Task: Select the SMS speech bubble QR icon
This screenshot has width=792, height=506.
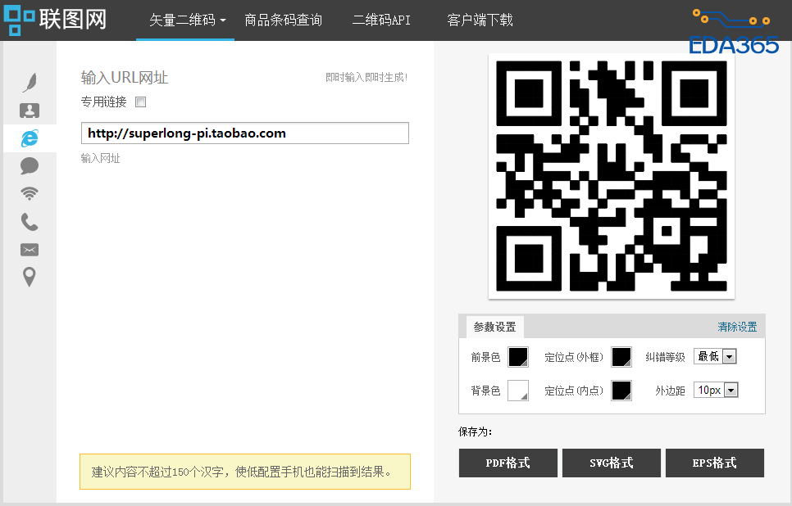Action: [x=30, y=166]
